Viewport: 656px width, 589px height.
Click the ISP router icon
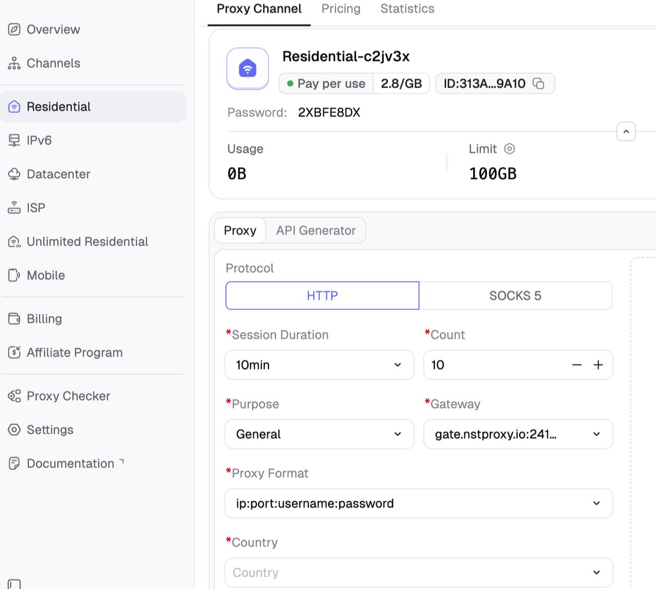[14, 208]
